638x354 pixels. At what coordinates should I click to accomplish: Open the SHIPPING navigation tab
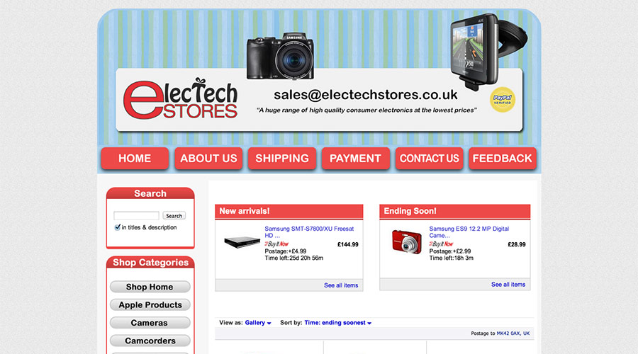[x=282, y=159]
